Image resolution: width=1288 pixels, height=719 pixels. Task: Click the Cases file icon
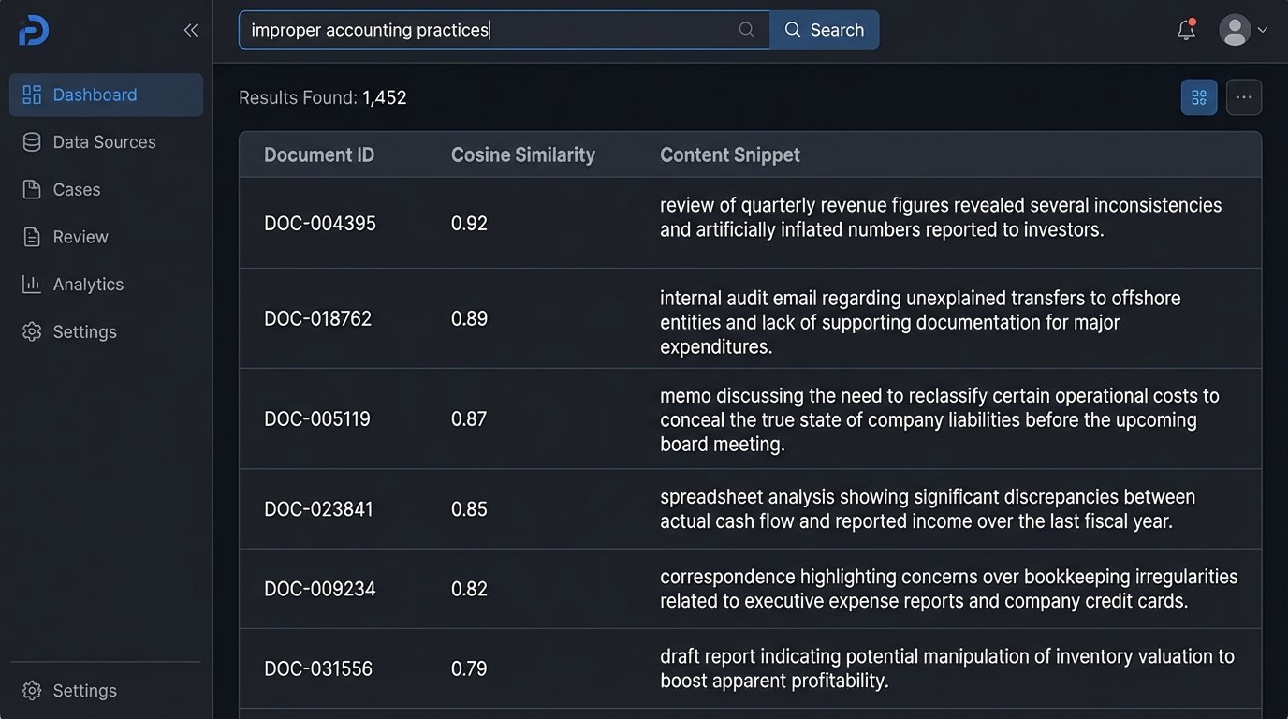click(32, 190)
